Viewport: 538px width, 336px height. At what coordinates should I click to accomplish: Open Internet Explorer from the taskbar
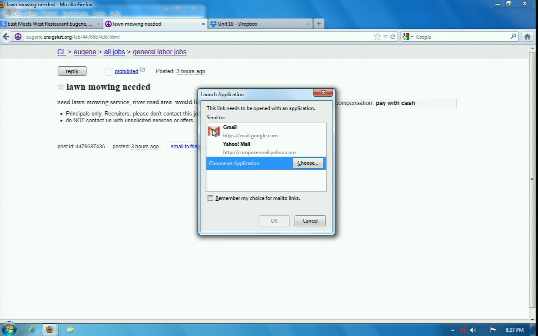click(32, 330)
